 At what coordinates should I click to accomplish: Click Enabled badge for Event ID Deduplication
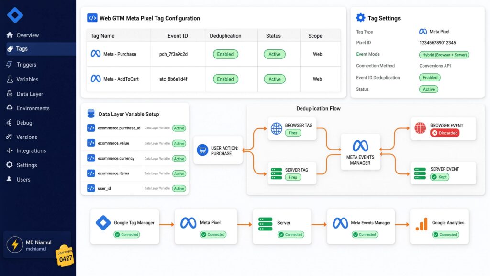(x=430, y=77)
